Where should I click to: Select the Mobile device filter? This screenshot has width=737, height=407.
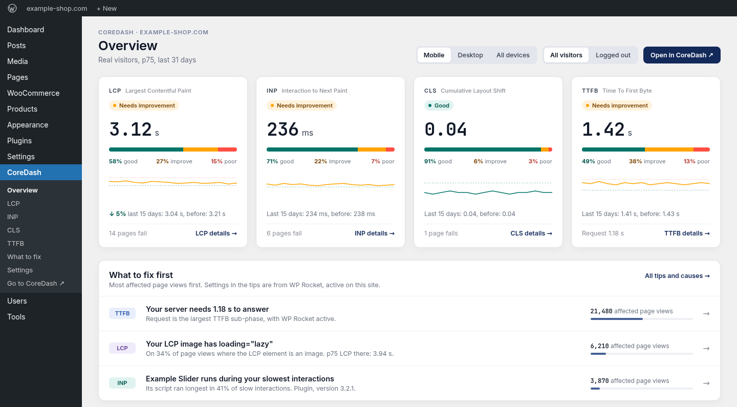click(434, 55)
